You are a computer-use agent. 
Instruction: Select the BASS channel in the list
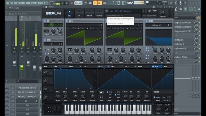(x=27, y=110)
